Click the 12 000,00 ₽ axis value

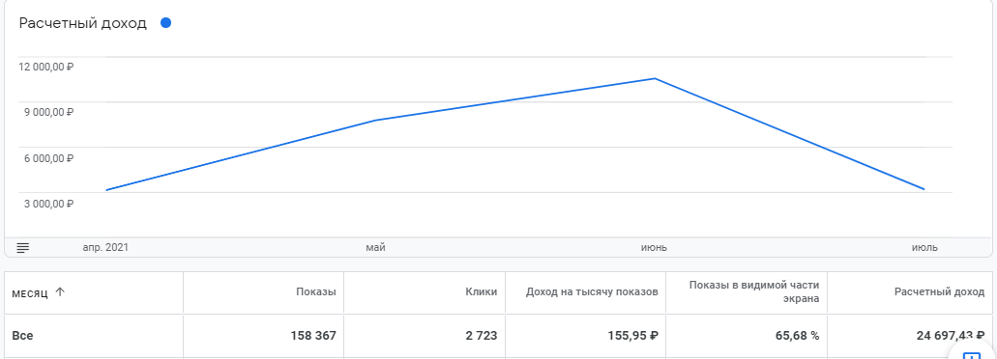[x=47, y=68]
